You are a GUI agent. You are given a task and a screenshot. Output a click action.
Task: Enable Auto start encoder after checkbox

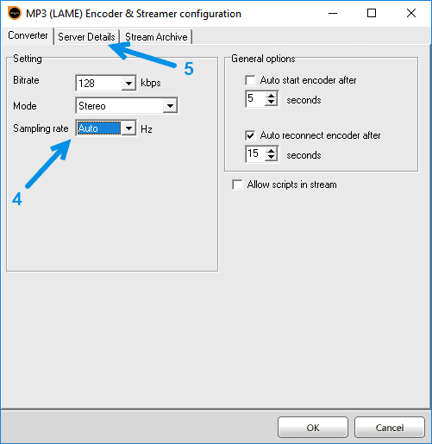pyautogui.click(x=250, y=80)
